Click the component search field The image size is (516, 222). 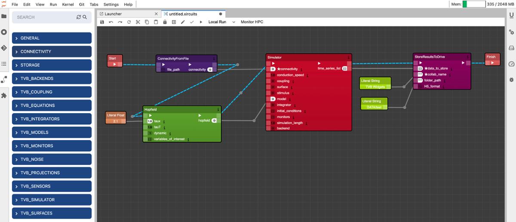(x=45, y=17)
